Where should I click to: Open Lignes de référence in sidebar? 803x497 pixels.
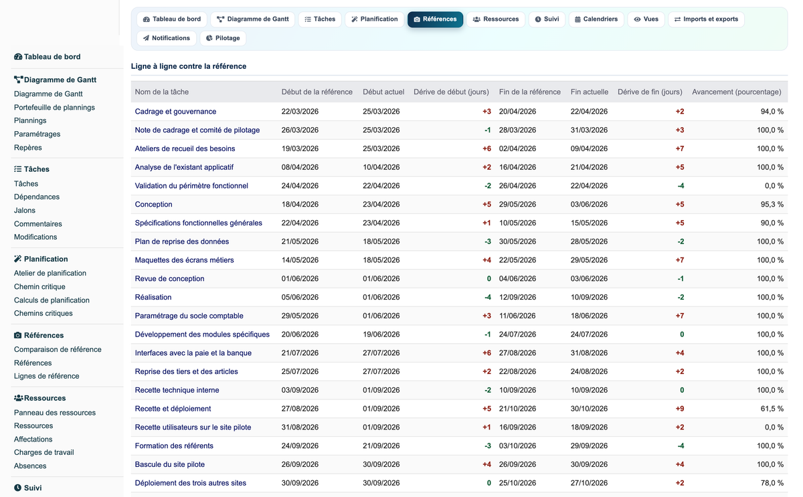(x=47, y=376)
